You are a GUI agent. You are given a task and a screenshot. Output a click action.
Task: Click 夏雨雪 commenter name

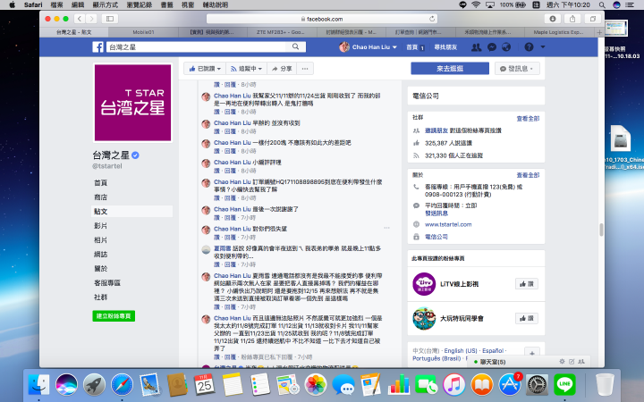coord(222,248)
